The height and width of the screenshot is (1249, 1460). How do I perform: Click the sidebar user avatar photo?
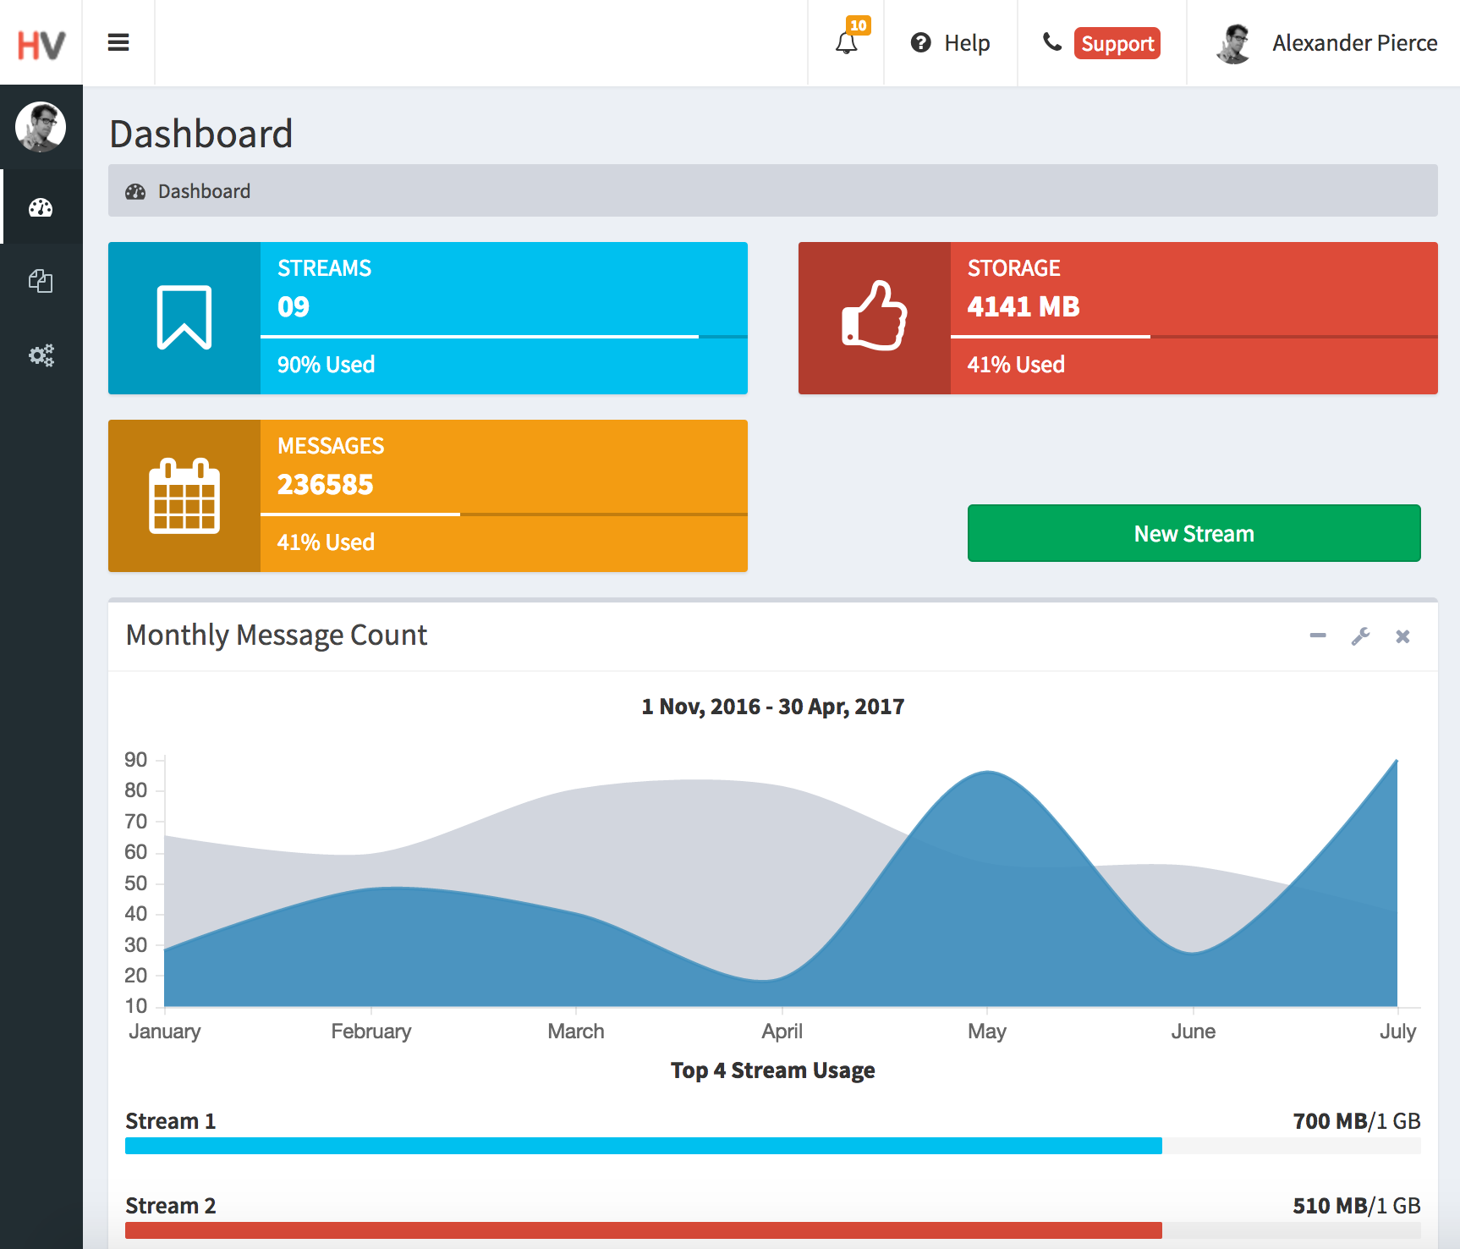pyautogui.click(x=41, y=127)
